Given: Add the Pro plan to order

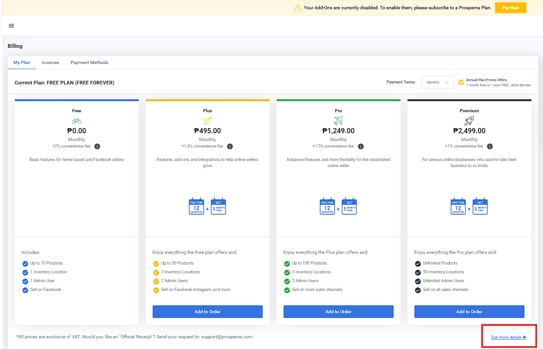Looking at the screenshot, I should click(x=338, y=311).
